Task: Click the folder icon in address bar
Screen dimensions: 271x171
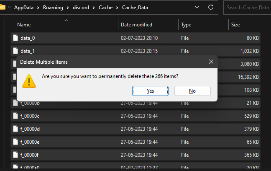Action: [x=3, y=7]
